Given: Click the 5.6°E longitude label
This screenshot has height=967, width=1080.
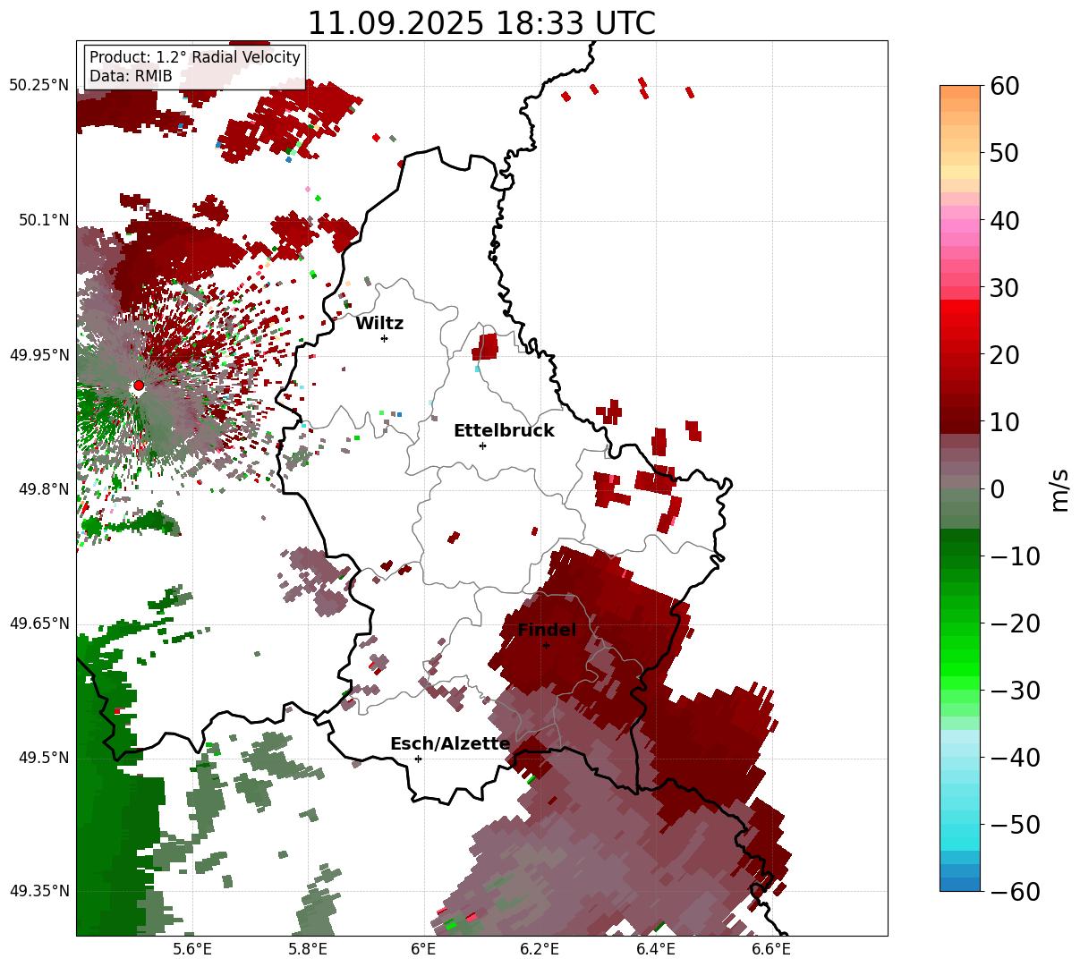Looking at the screenshot, I should 192,949.
